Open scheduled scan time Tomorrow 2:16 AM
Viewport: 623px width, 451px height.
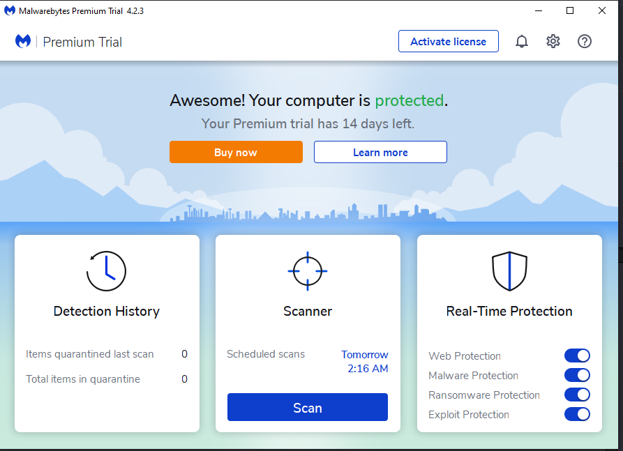365,362
